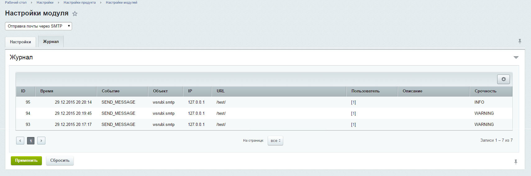Screen dimensions: 531x176
Task: Open Настройки продукта breadcrumb link
Action: [79, 2]
